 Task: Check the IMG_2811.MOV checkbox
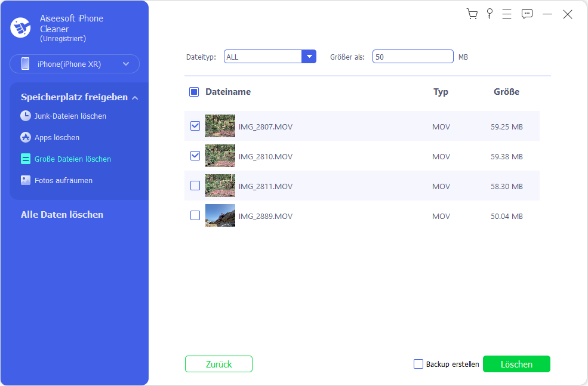tap(195, 186)
